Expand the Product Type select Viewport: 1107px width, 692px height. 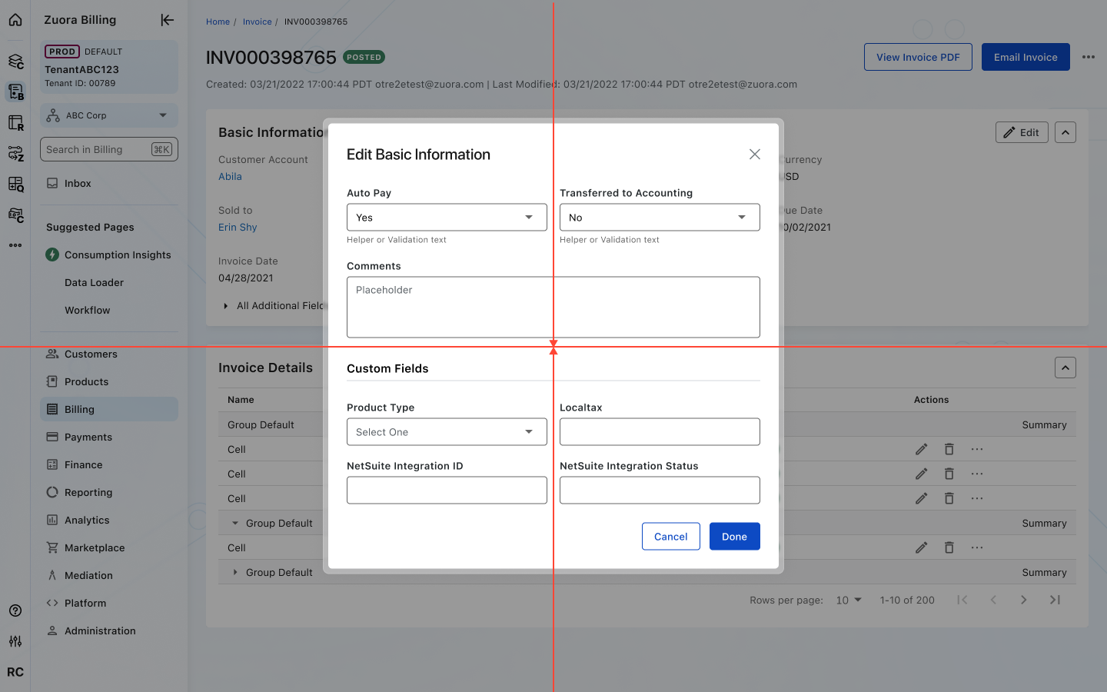coord(447,432)
